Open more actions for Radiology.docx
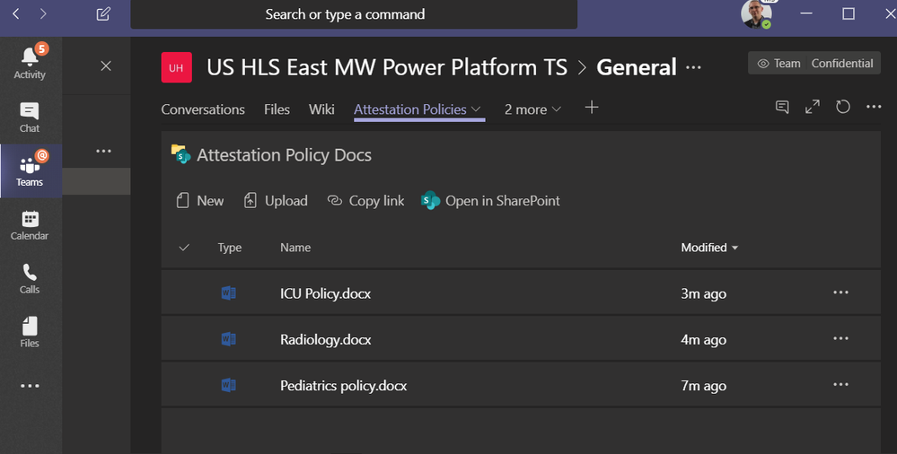This screenshot has height=454, width=897. click(841, 338)
